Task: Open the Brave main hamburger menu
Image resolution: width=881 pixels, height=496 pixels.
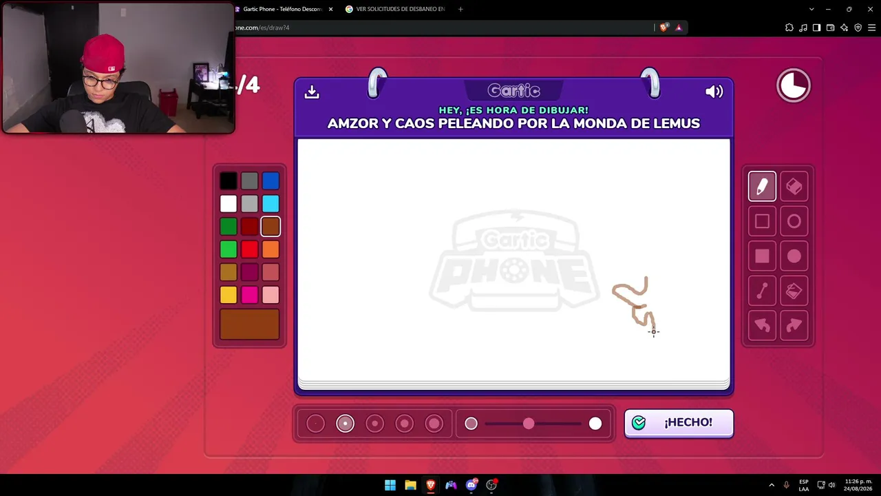Action: (872, 28)
